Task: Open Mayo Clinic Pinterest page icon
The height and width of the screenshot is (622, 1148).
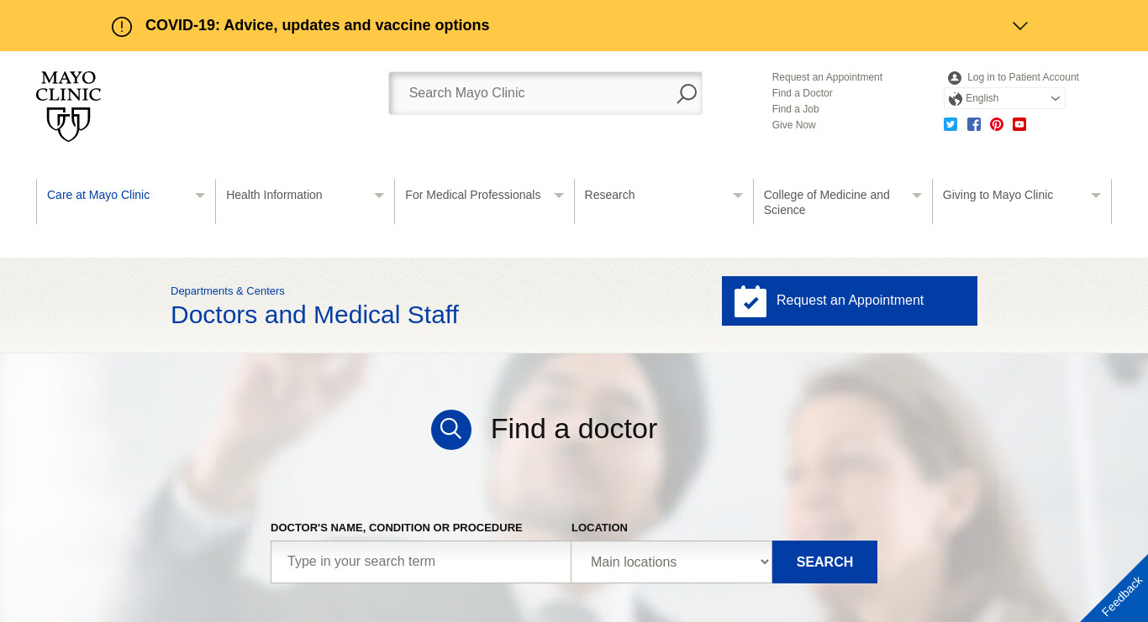Action: 997,124
